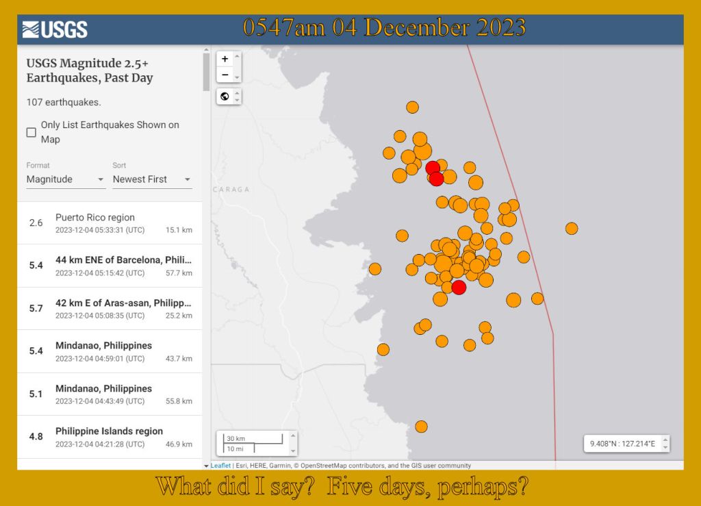Click the earthquake list scrollbar thumb
701x506 pixels.
coord(206,72)
